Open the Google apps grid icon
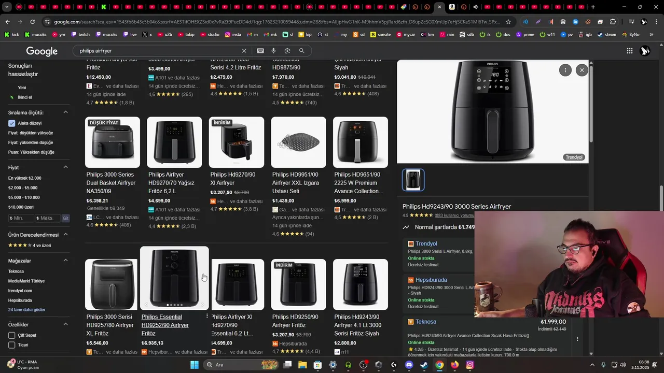 click(x=629, y=51)
